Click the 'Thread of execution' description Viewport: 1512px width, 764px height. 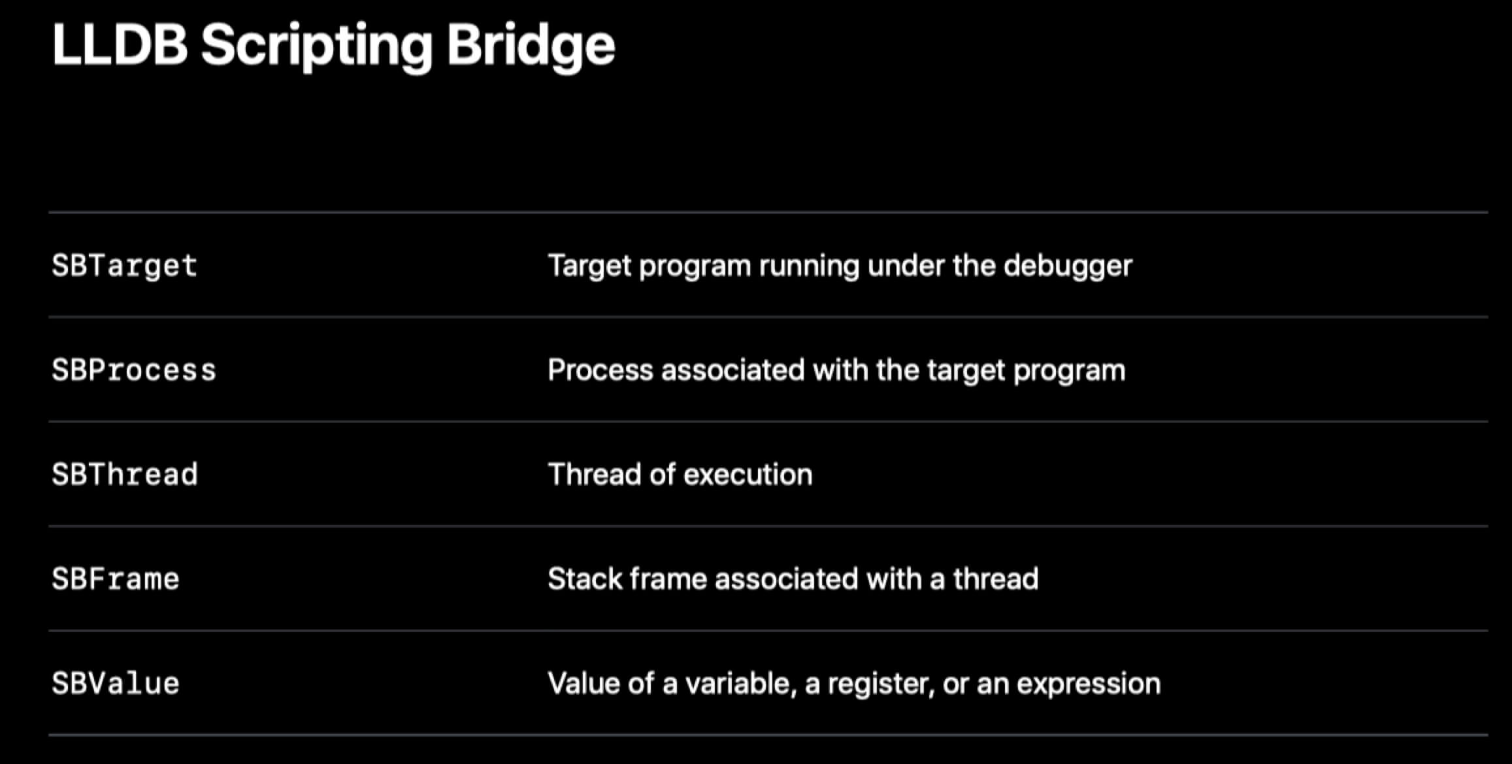click(x=680, y=475)
